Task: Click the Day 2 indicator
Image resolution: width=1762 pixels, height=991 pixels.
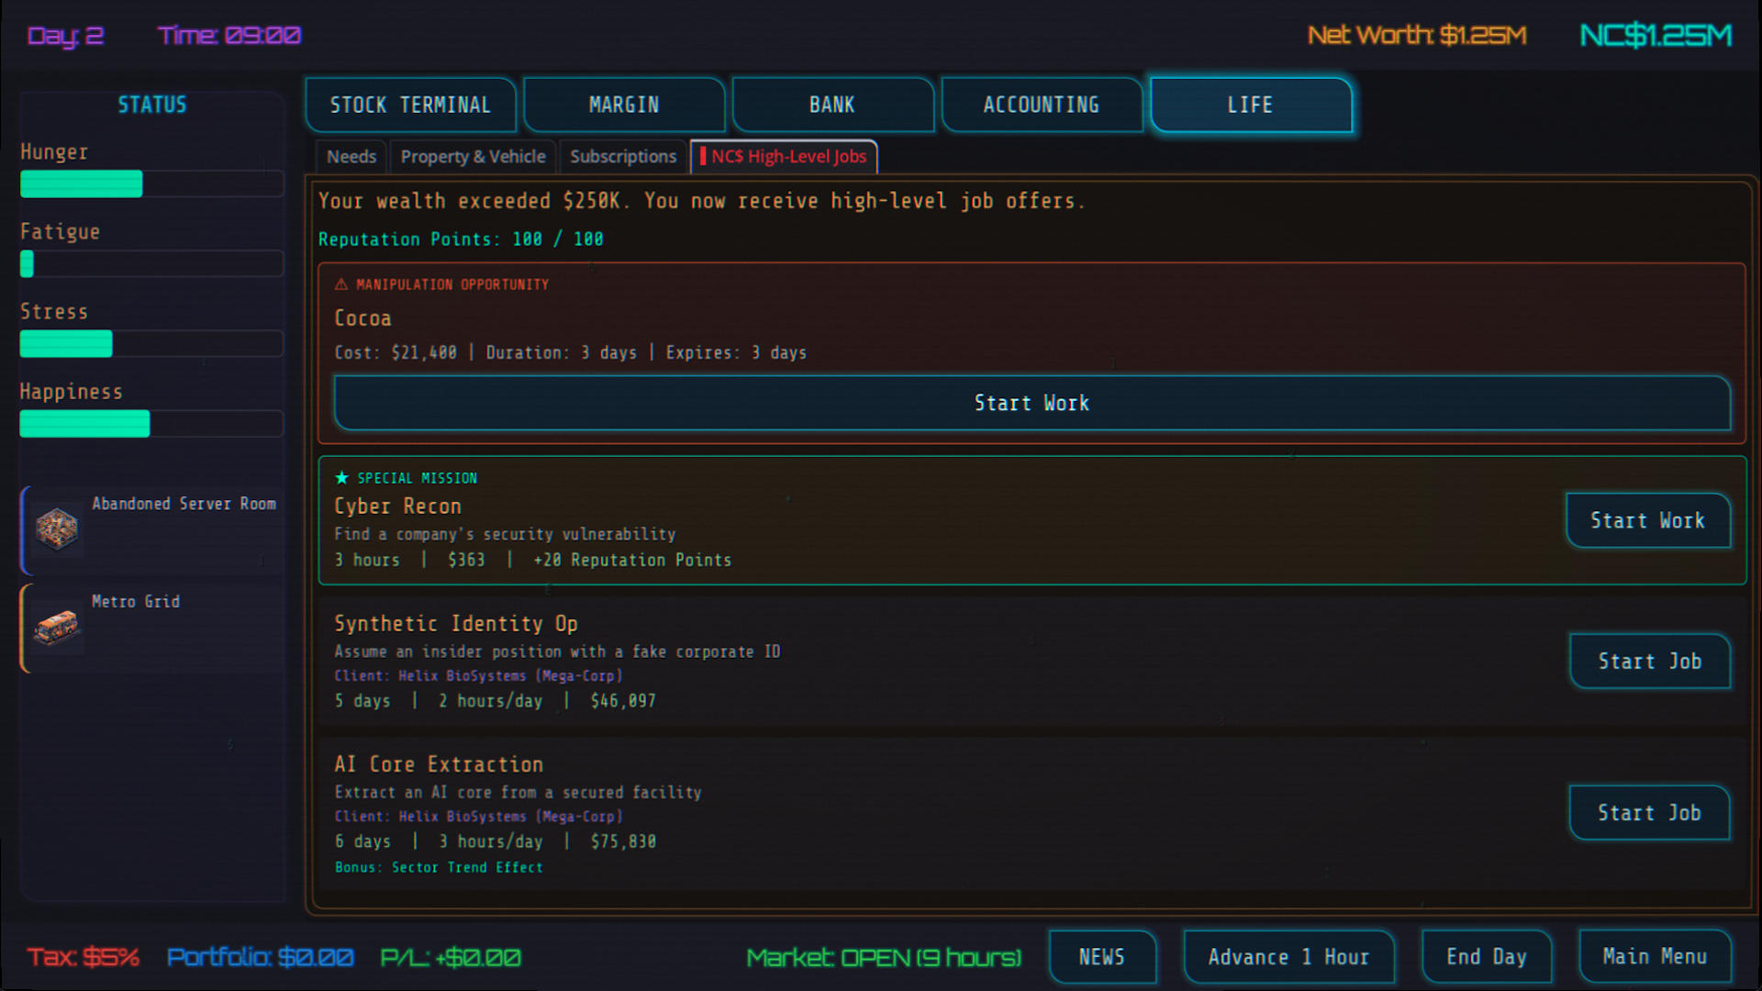Action: (65, 36)
